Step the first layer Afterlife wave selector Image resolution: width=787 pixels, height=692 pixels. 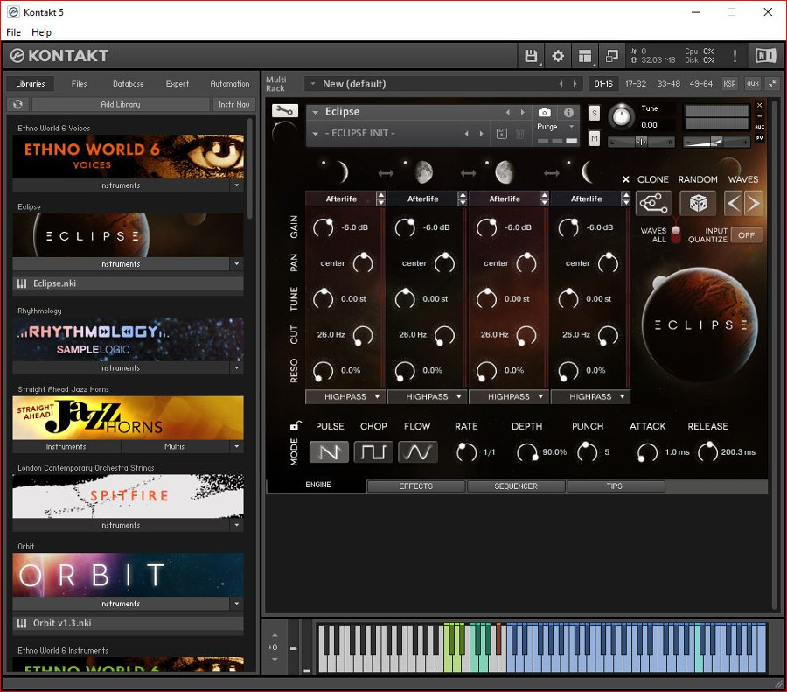pos(381,199)
